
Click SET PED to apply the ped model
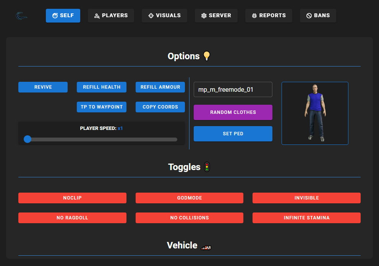233,133
